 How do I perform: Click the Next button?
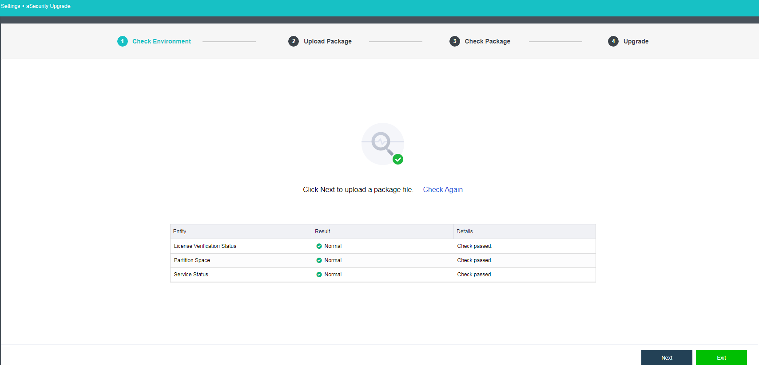click(x=666, y=357)
